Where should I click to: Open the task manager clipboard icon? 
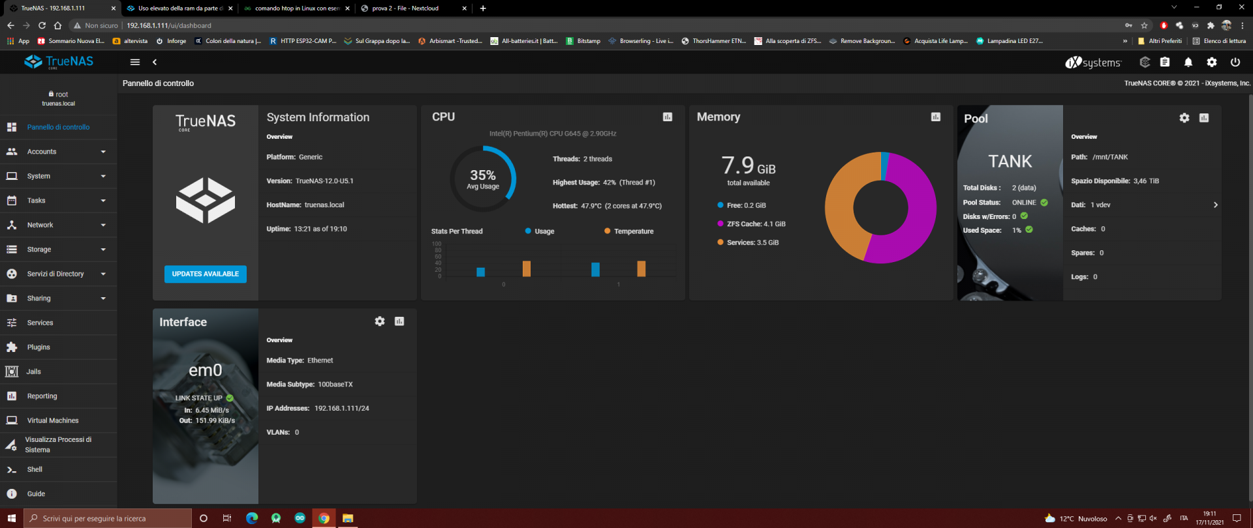1165,62
